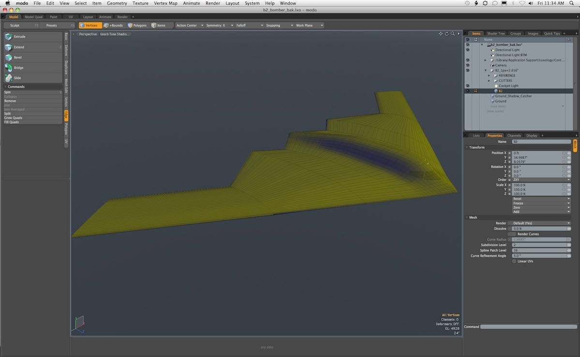Switch to Polygons selection mode
Viewport: 580px width, 357px height.
(x=137, y=26)
